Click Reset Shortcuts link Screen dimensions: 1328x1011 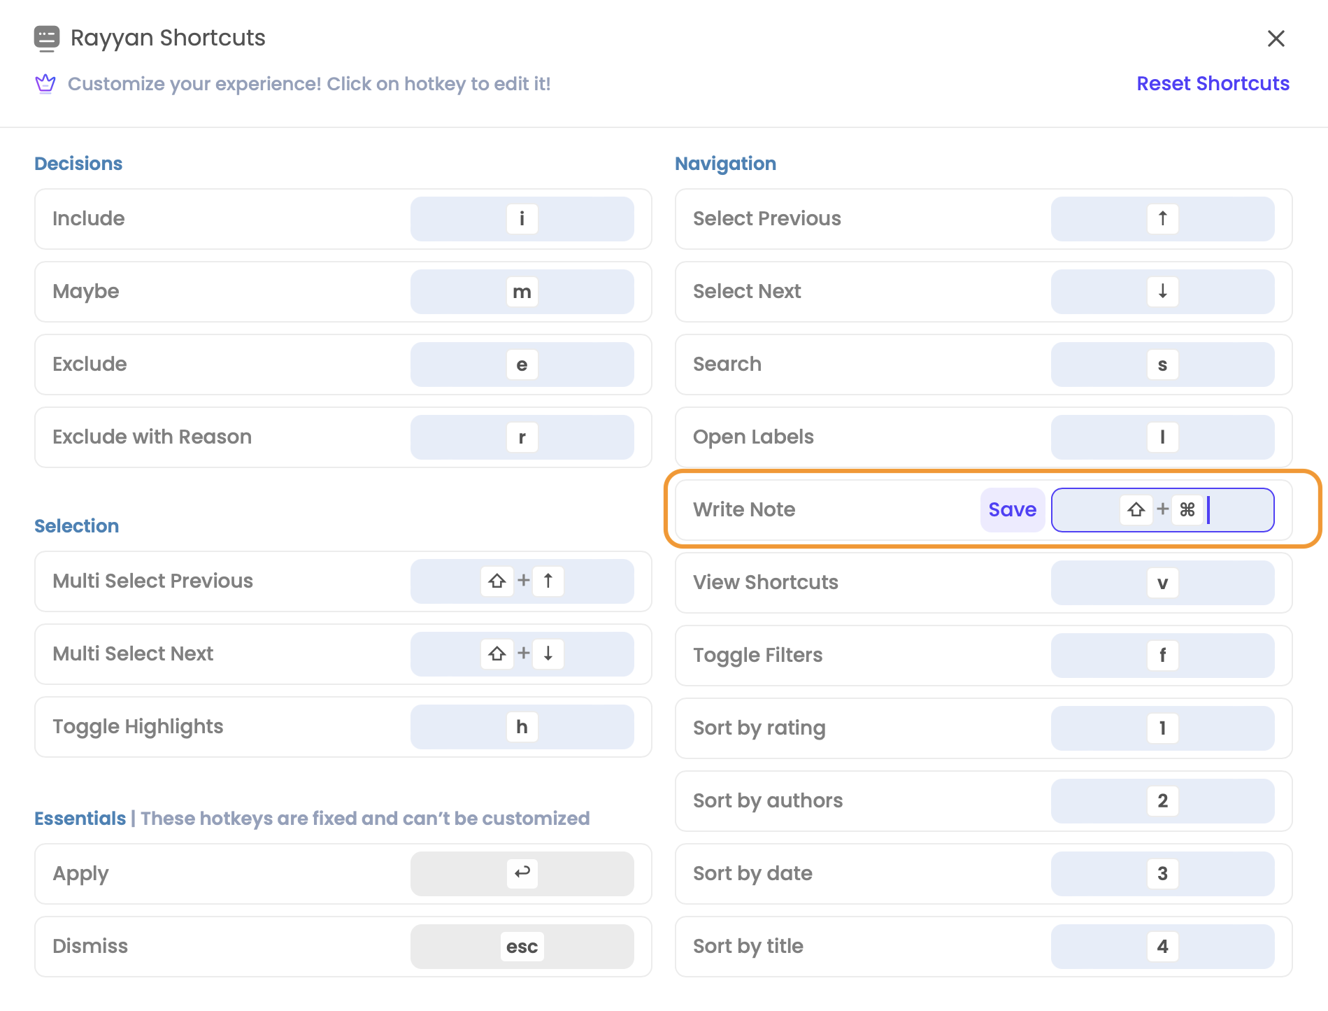1213,83
